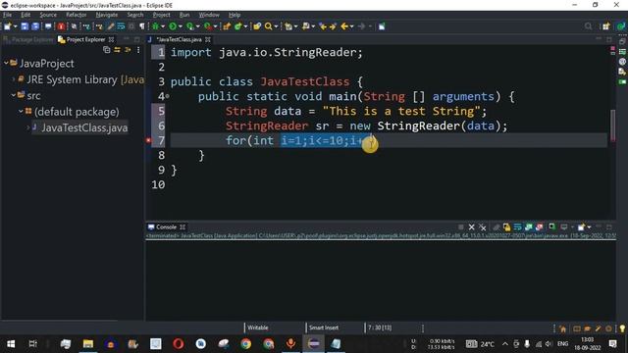
Task: Toggle Pin Console icon
Action: click(551, 227)
